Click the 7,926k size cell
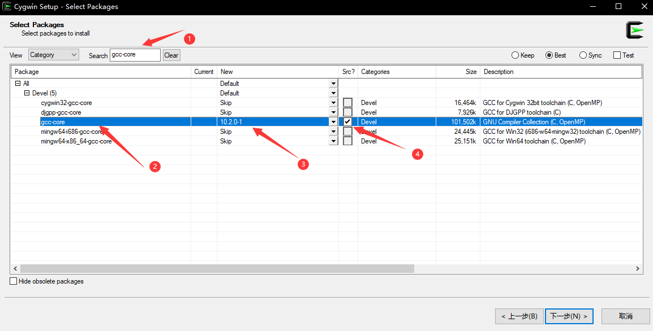653x331 pixels. click(x=467, y=112)
